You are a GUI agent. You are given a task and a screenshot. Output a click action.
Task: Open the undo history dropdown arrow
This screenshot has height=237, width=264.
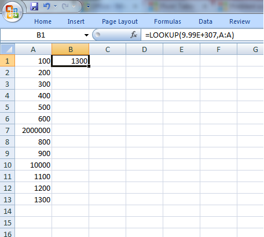tap(56, 6)
